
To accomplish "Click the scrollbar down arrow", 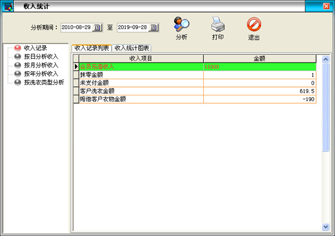I will pos(326,227).
